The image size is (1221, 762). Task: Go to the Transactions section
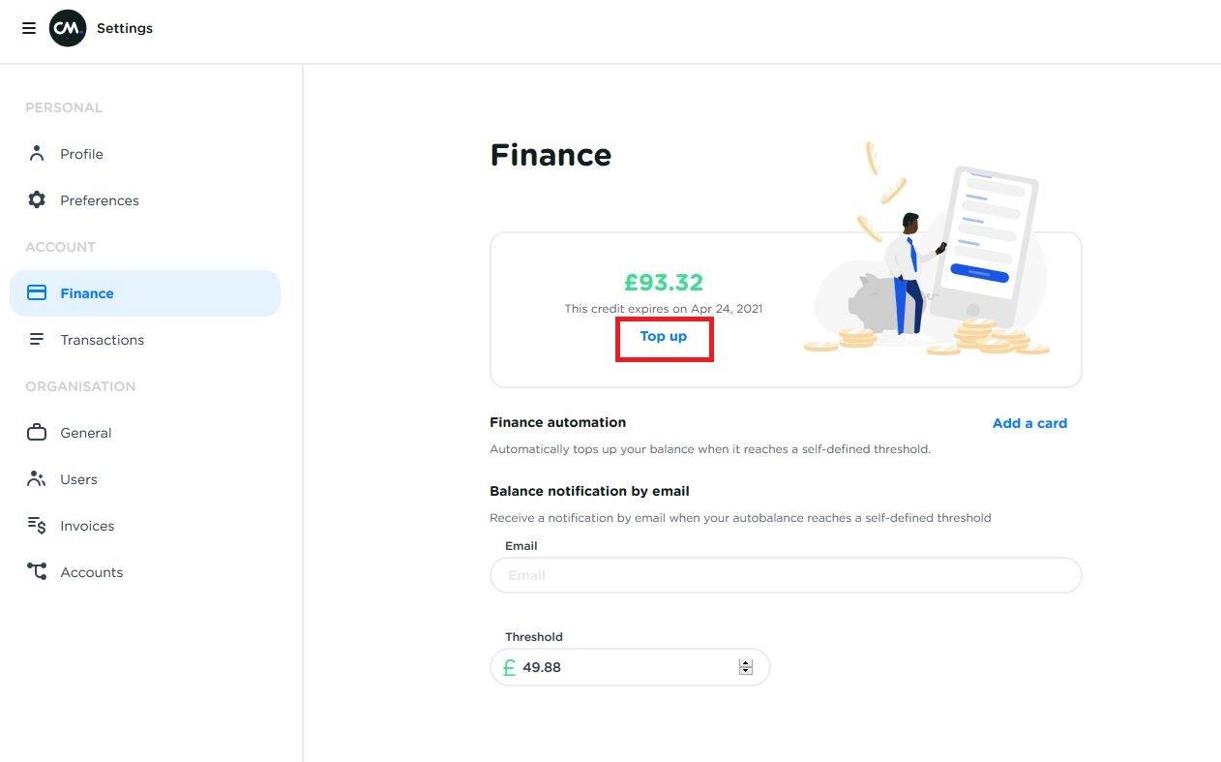(x=102, y=340)
